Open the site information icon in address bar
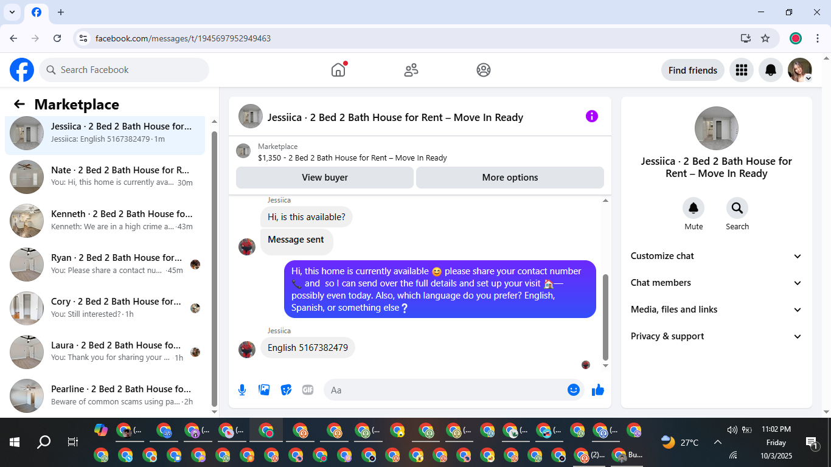831x467 pixels. pyautogui.click(x=83, y=38)
